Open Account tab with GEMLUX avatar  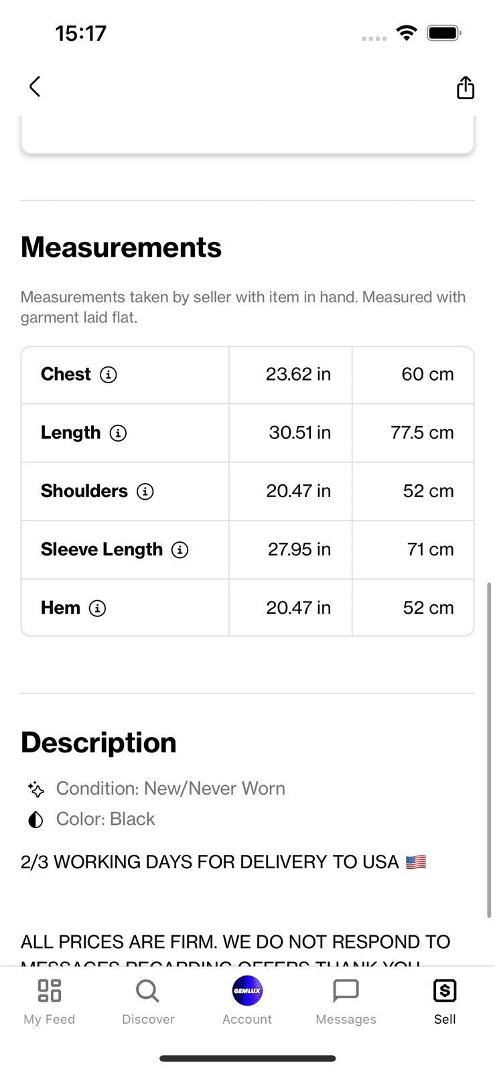(x=247, y=1002)
